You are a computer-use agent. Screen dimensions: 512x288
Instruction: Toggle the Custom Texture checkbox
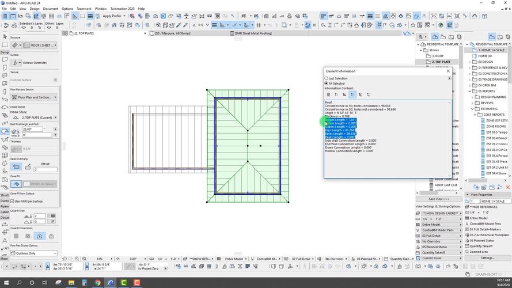[55, 79]
